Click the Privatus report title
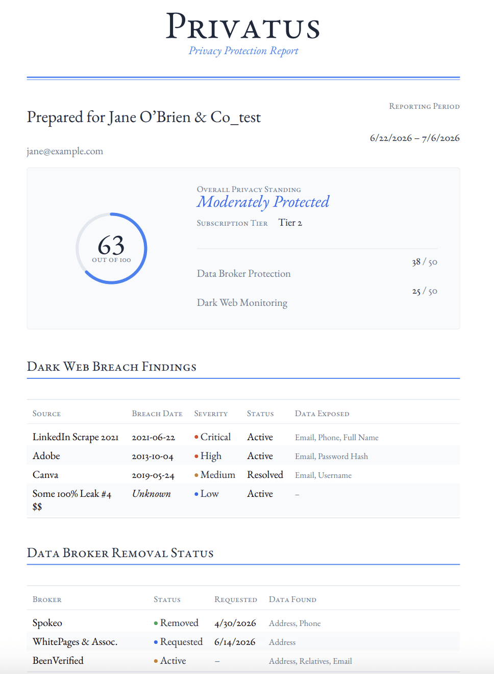 [x=243, y=27]
